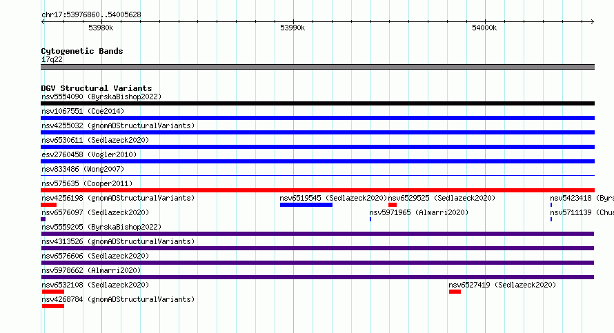Click red bar under nsv4268784
Viewport: 614px width, 333px height.
click(53, 306)
